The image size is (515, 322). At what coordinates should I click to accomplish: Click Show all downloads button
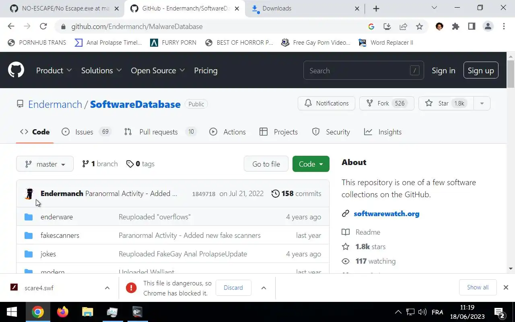478,287
